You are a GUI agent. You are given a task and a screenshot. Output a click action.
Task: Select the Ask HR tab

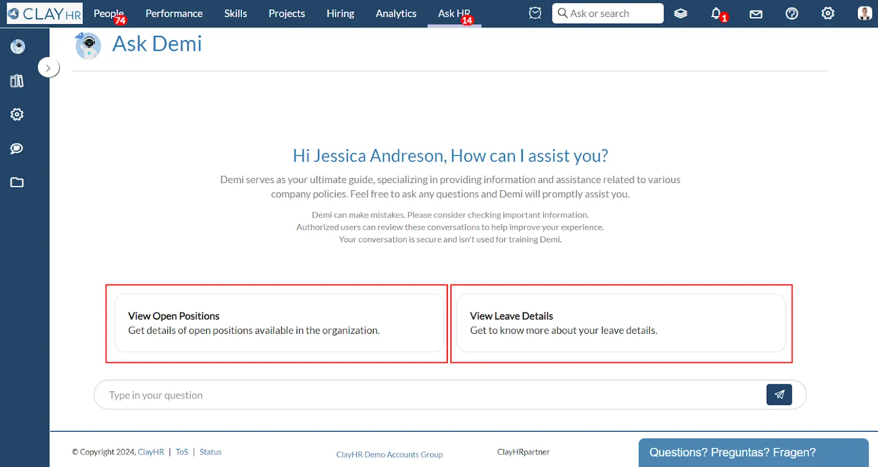tap(454, 14)
